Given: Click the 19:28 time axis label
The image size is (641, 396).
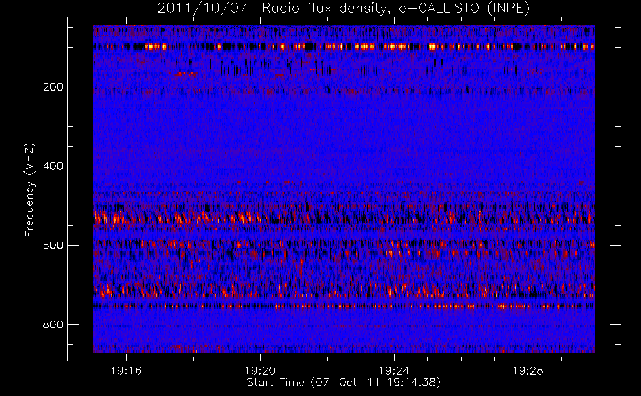Looking at the screenshot, I should click(x=528, y=371).
